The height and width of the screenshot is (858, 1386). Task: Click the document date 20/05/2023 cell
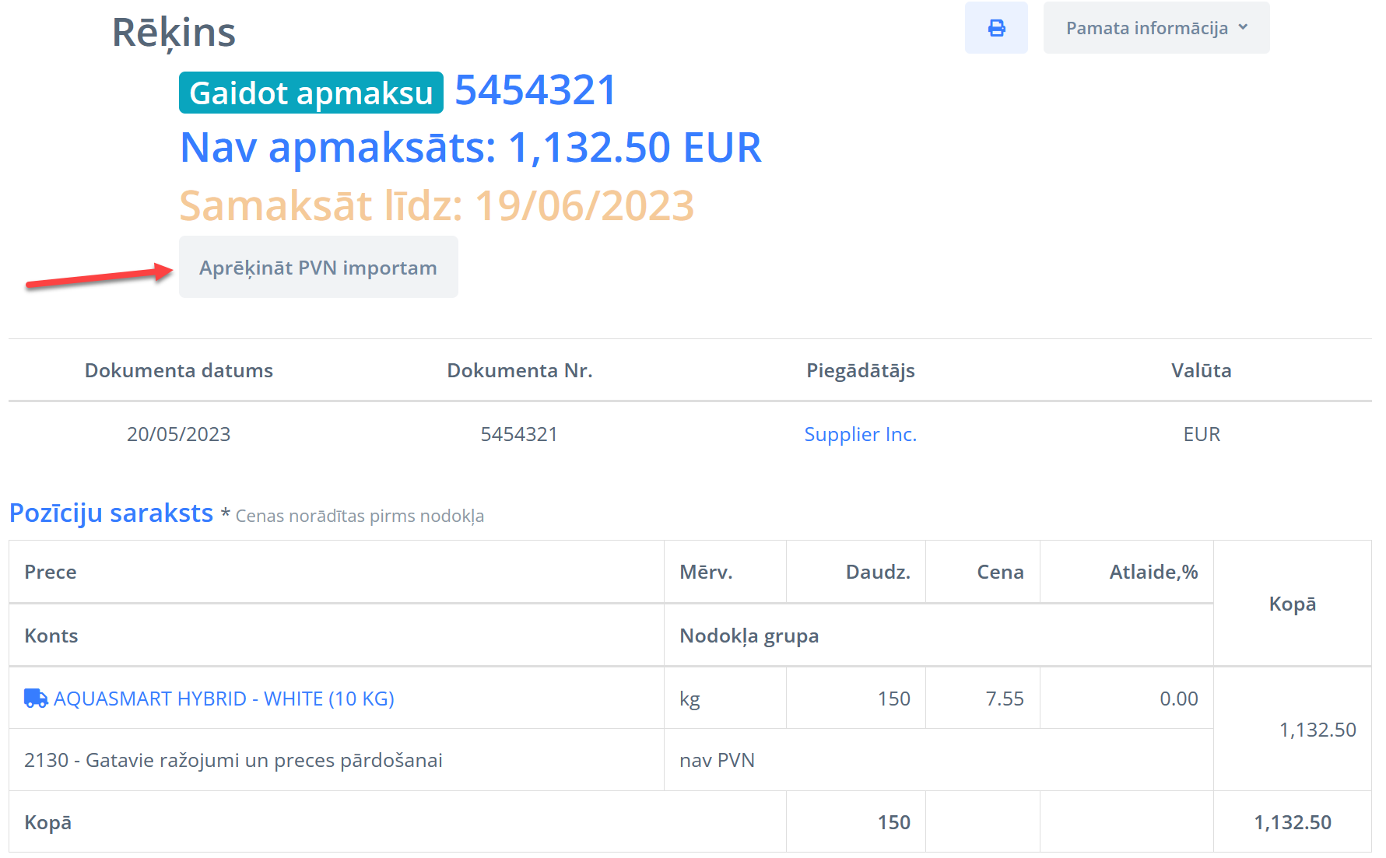[179, 434]
